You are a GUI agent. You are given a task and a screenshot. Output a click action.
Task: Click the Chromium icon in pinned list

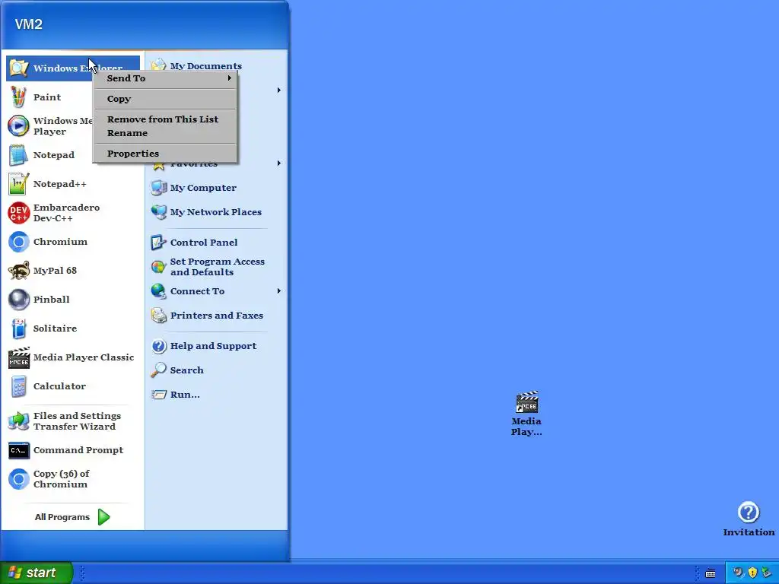18,242
